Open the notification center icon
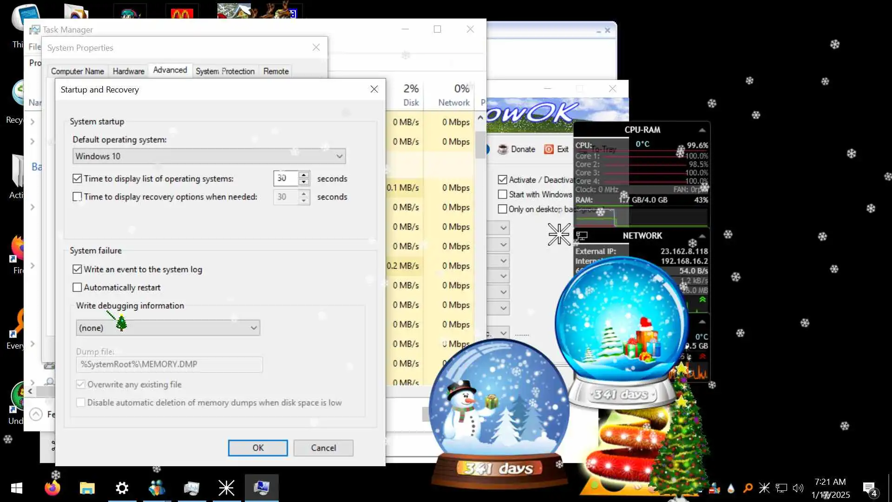This screenshot has height=502, width=892. point(869,488)
